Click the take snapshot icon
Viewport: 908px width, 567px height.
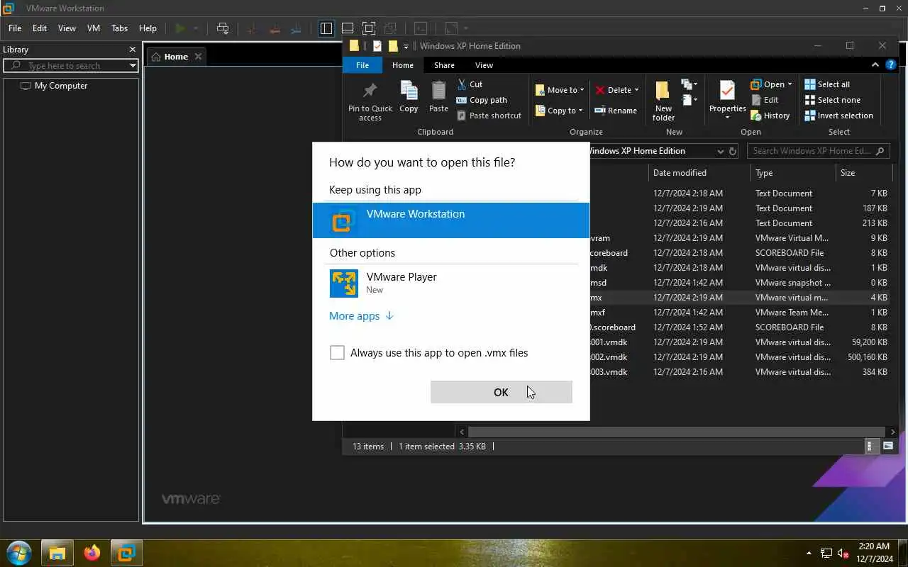(x=251, y=28)
